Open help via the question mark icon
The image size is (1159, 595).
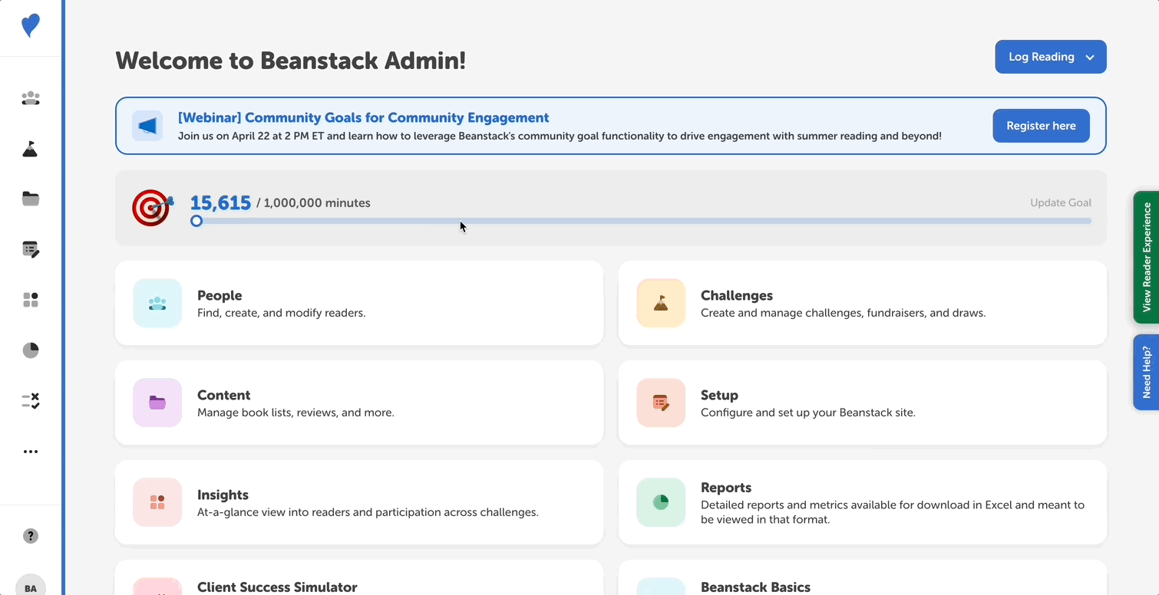click(x=30, y=536)
